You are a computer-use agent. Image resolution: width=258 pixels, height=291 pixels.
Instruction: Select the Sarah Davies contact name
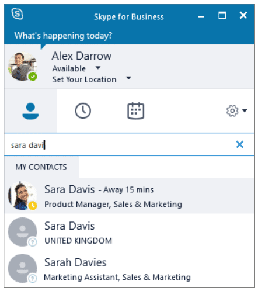coord(75,262)
